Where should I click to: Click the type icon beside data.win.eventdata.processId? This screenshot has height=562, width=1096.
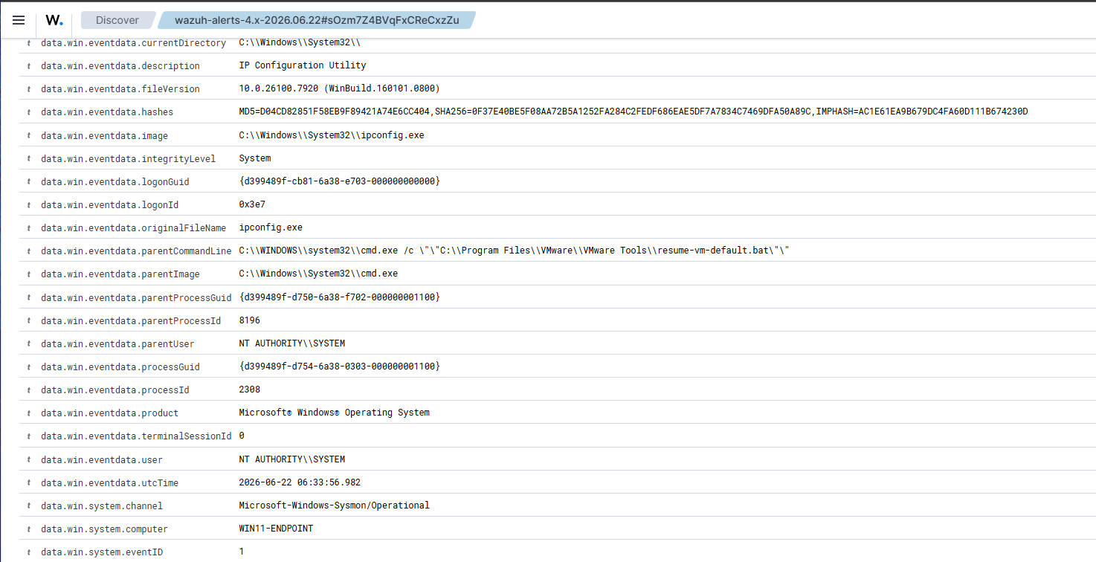click(28, 390)
